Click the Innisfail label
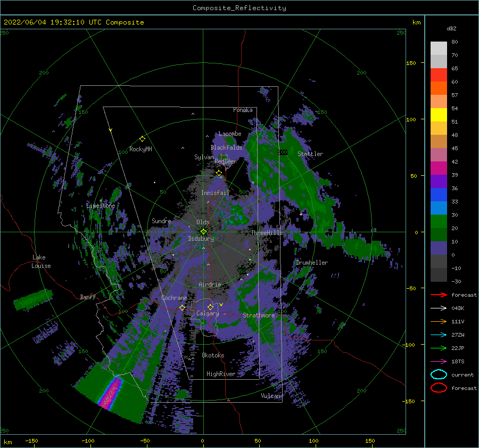 [x=215, y=193]
